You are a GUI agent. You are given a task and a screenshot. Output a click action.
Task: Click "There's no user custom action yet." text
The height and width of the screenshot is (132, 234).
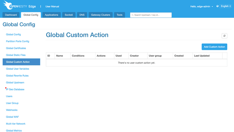pos(136,63)
